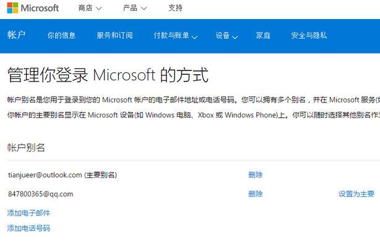Viewport: 380px width, 247px height.
Task: Expand the 设备 dropdown
Action: pyautogui.click(x=227, y=36)
